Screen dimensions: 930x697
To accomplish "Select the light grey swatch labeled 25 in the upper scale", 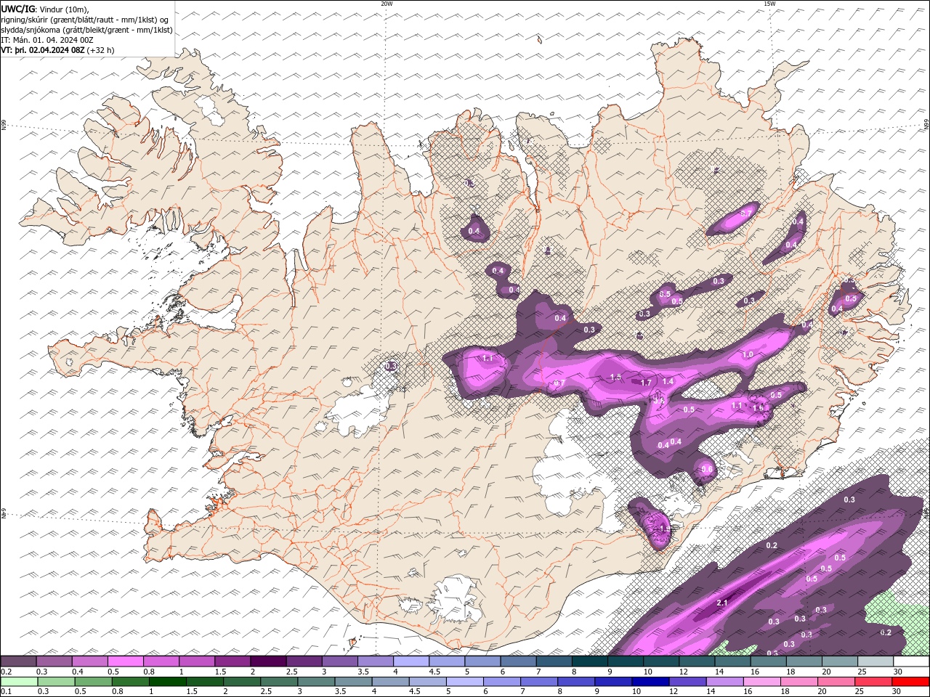I will click(x=876, y=661).
